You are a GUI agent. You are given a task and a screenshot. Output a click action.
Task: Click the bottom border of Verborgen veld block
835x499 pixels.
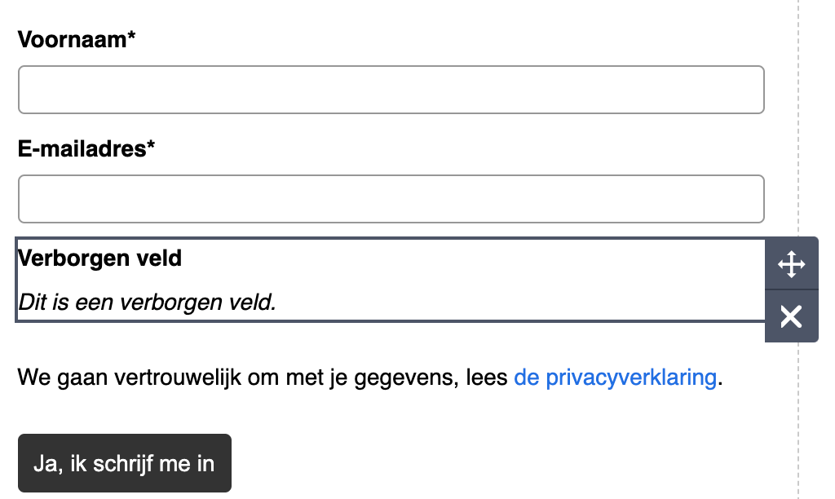tap(391, 321)
